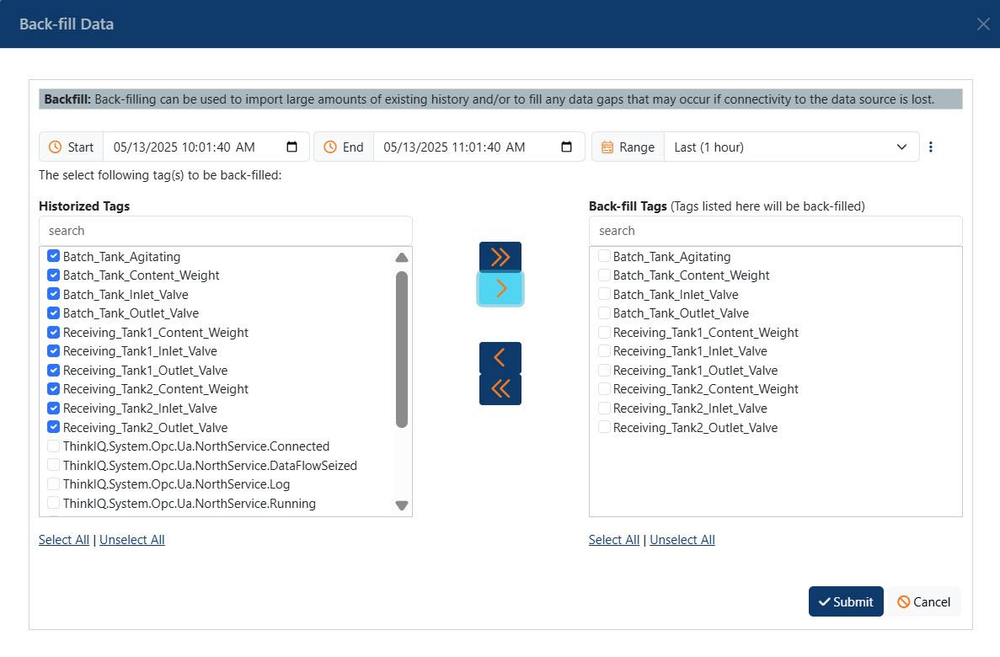The width and height of the screenshot is (1000, 657).
Task: Close the Back-fill Data dialog with X
Action: (982, 24)
